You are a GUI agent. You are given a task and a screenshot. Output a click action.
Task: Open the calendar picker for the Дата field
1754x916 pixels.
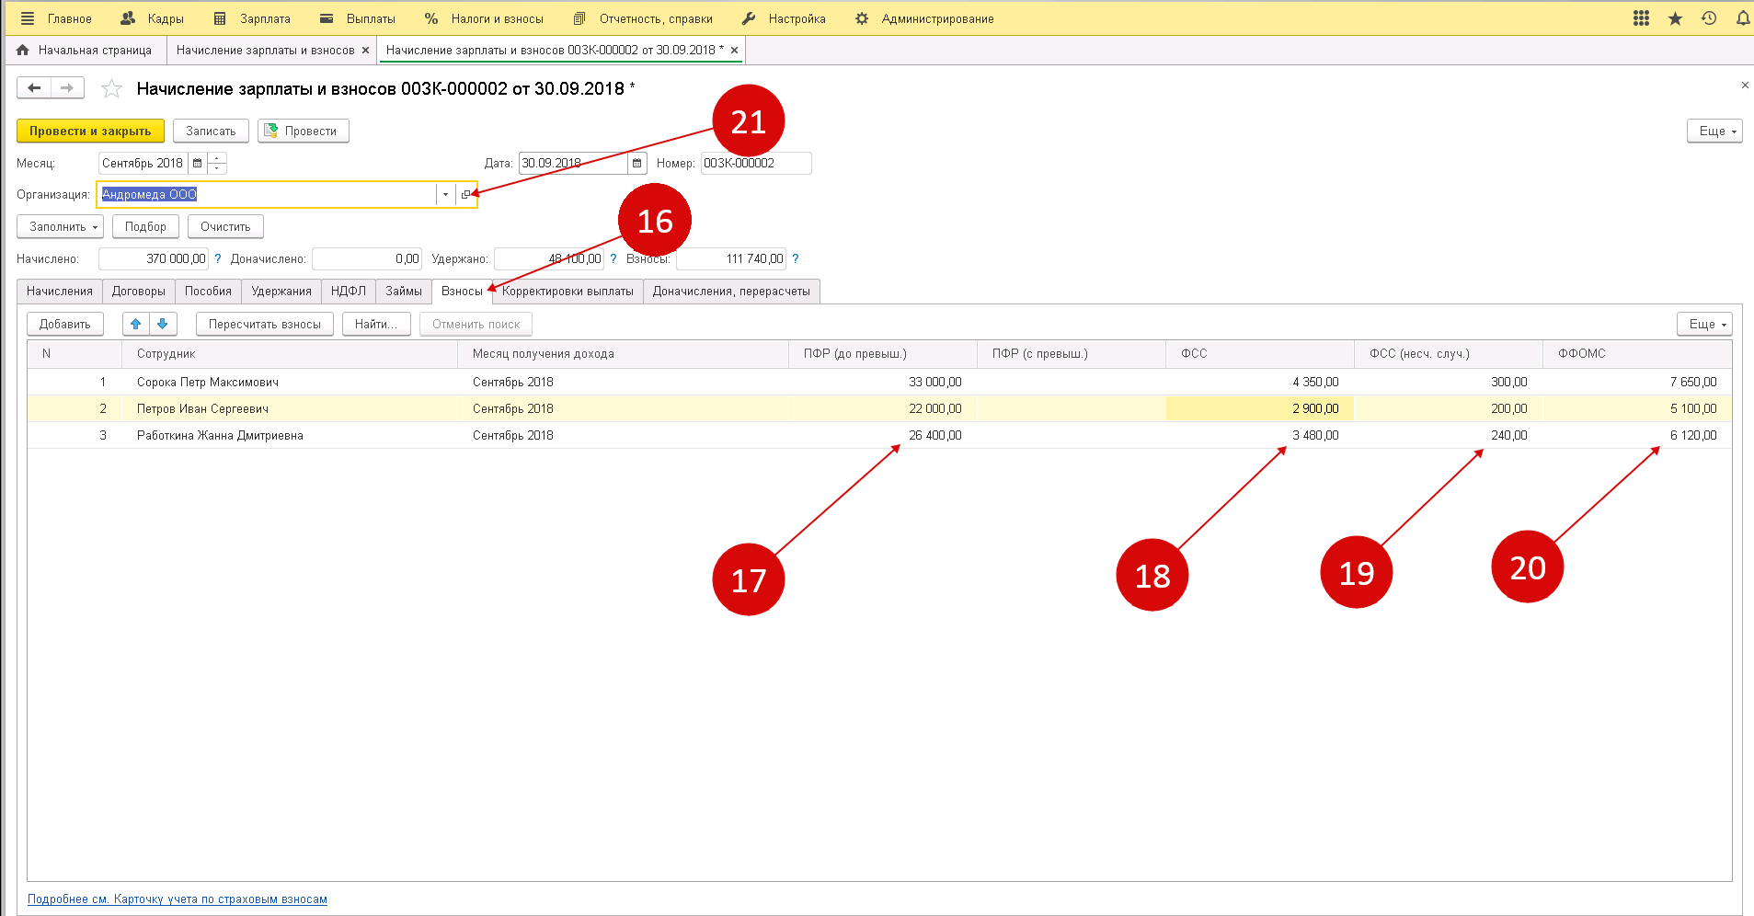tap(636, 164)
